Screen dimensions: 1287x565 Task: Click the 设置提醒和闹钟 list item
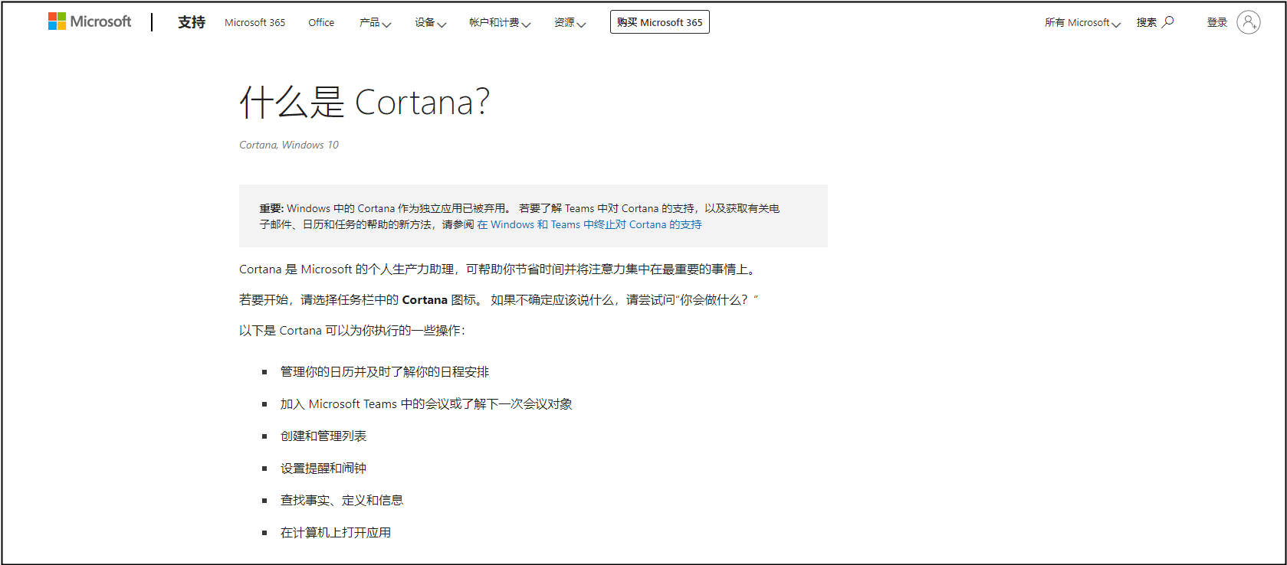(x=323, y=468)
